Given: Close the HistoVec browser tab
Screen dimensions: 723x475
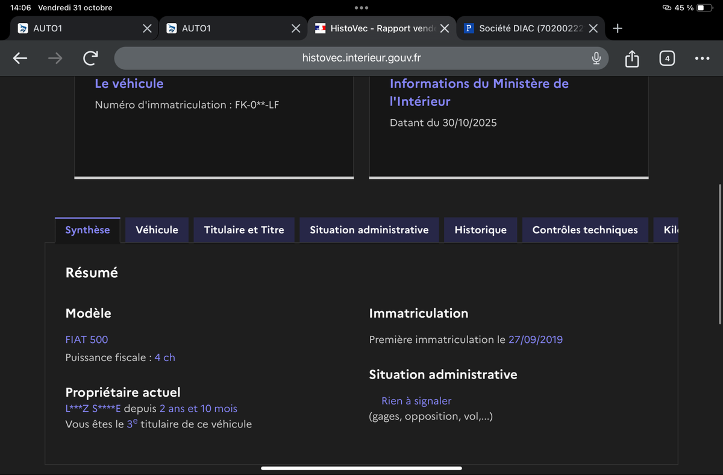Looking at the screenshot, I should [444, 28].
